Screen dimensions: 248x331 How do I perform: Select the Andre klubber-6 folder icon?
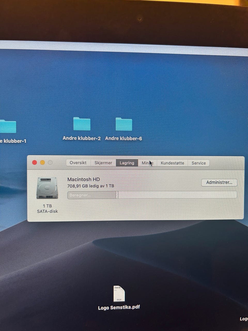point(124,124)
